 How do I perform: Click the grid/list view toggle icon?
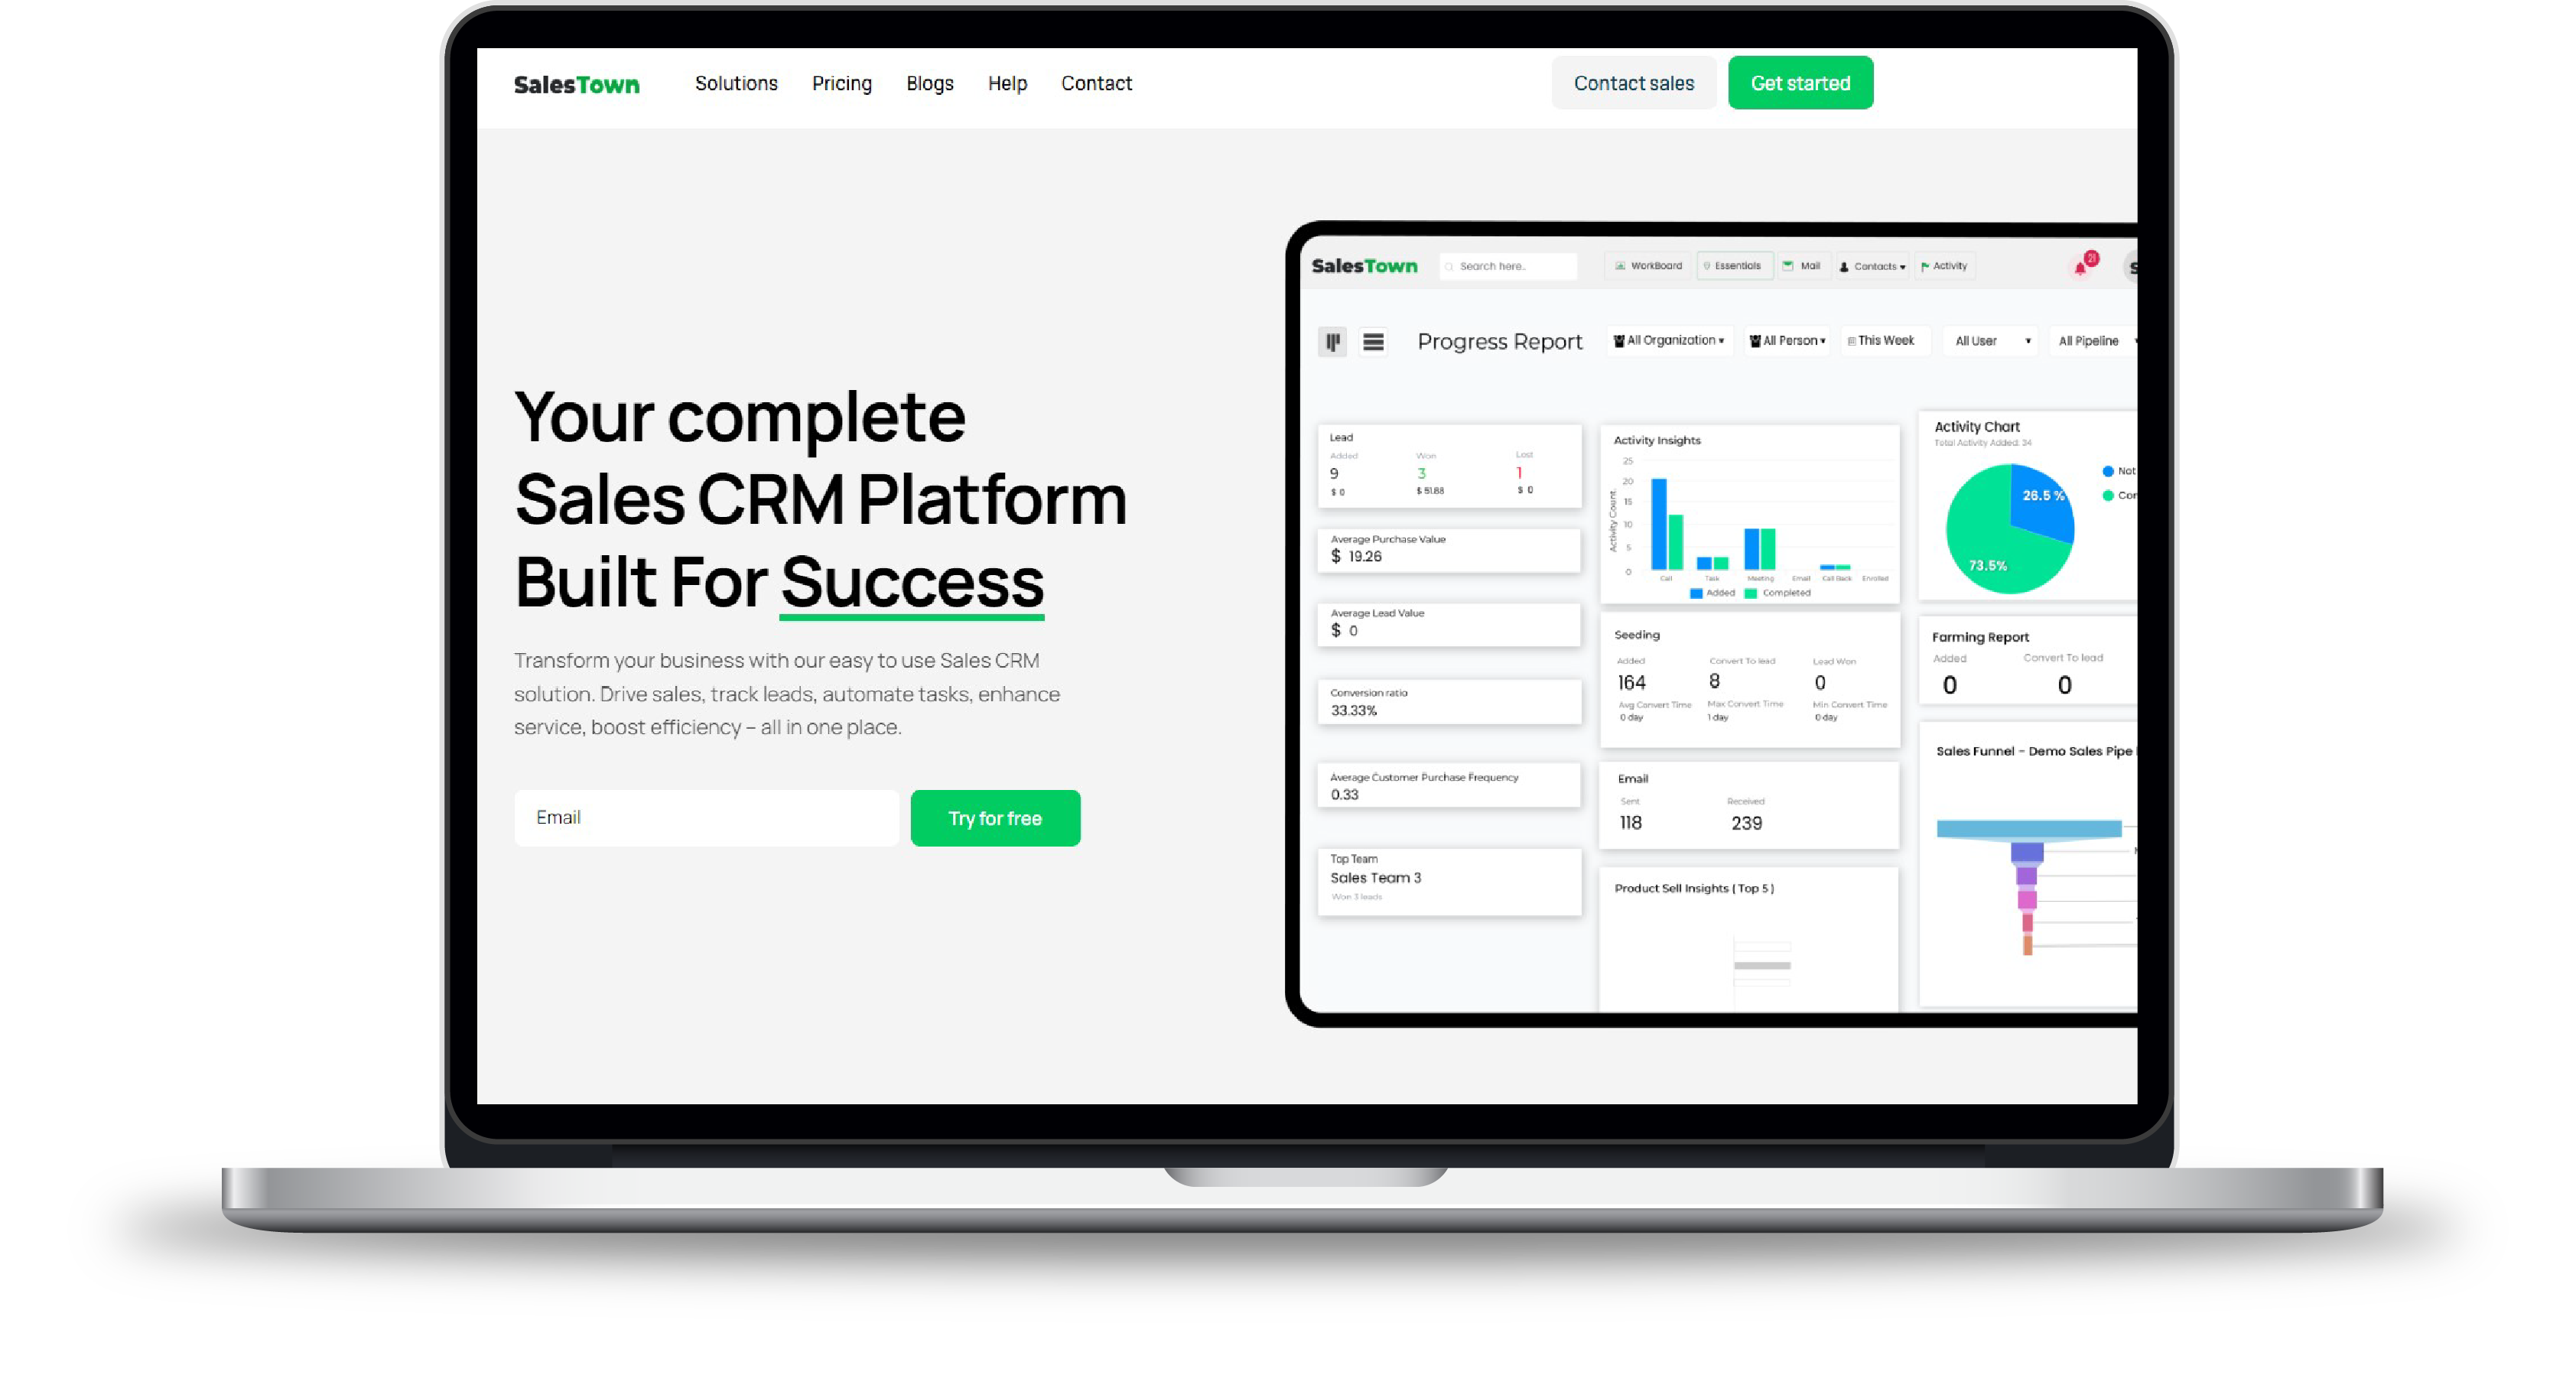coord(1371,341)
